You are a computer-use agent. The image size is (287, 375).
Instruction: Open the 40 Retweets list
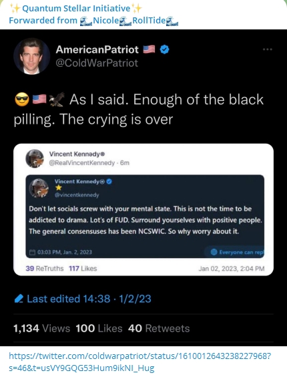click(159, 328)
